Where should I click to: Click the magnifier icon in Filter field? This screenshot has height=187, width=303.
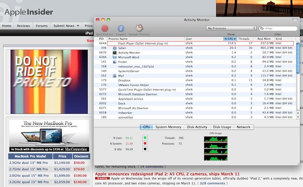[x=262, y=28]
